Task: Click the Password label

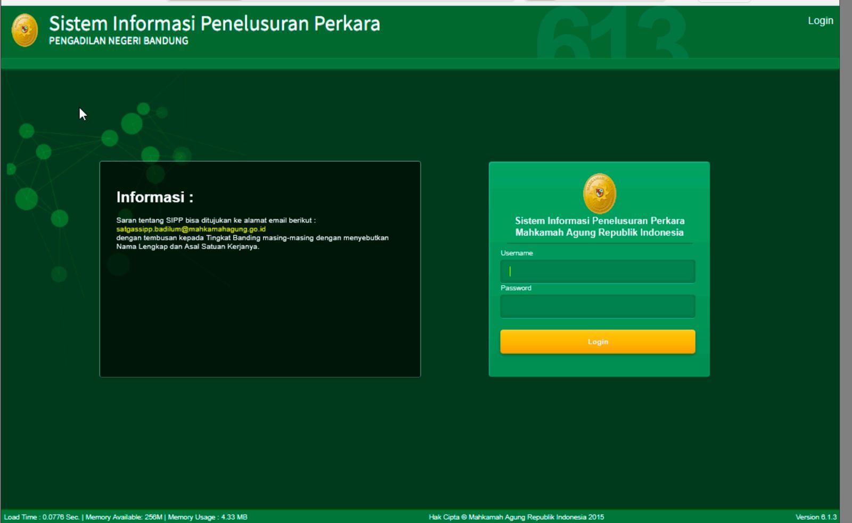Action: (x=515, y=288)
